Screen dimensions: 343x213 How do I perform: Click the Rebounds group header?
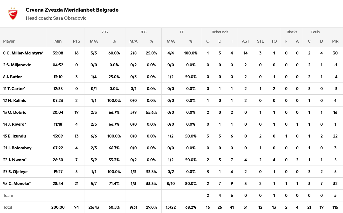tap(220, 32)
